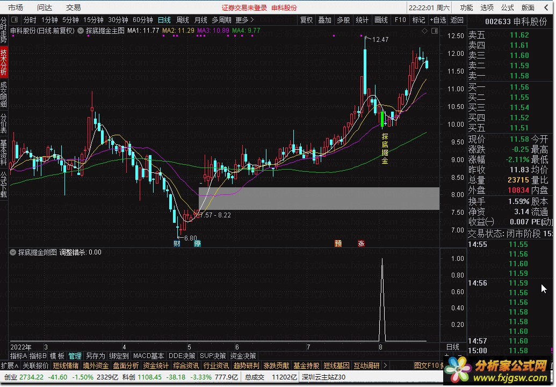This screenshot has height=387, width=556.
Task: Open 分价表 in left sidebar
Action: (4, 123)
